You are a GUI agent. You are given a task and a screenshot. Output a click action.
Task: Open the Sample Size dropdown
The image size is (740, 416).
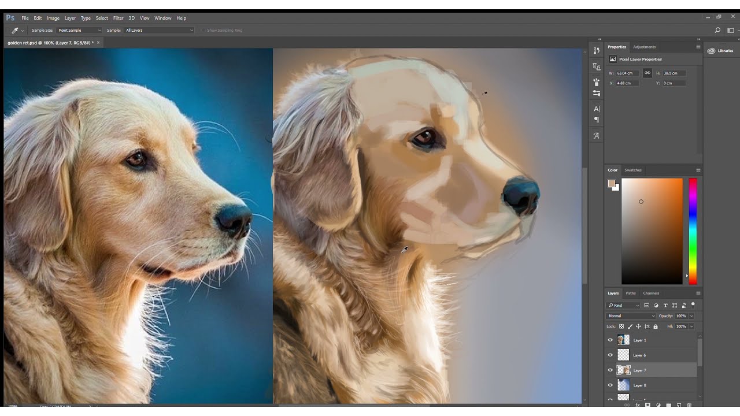[x=79, y=30]
